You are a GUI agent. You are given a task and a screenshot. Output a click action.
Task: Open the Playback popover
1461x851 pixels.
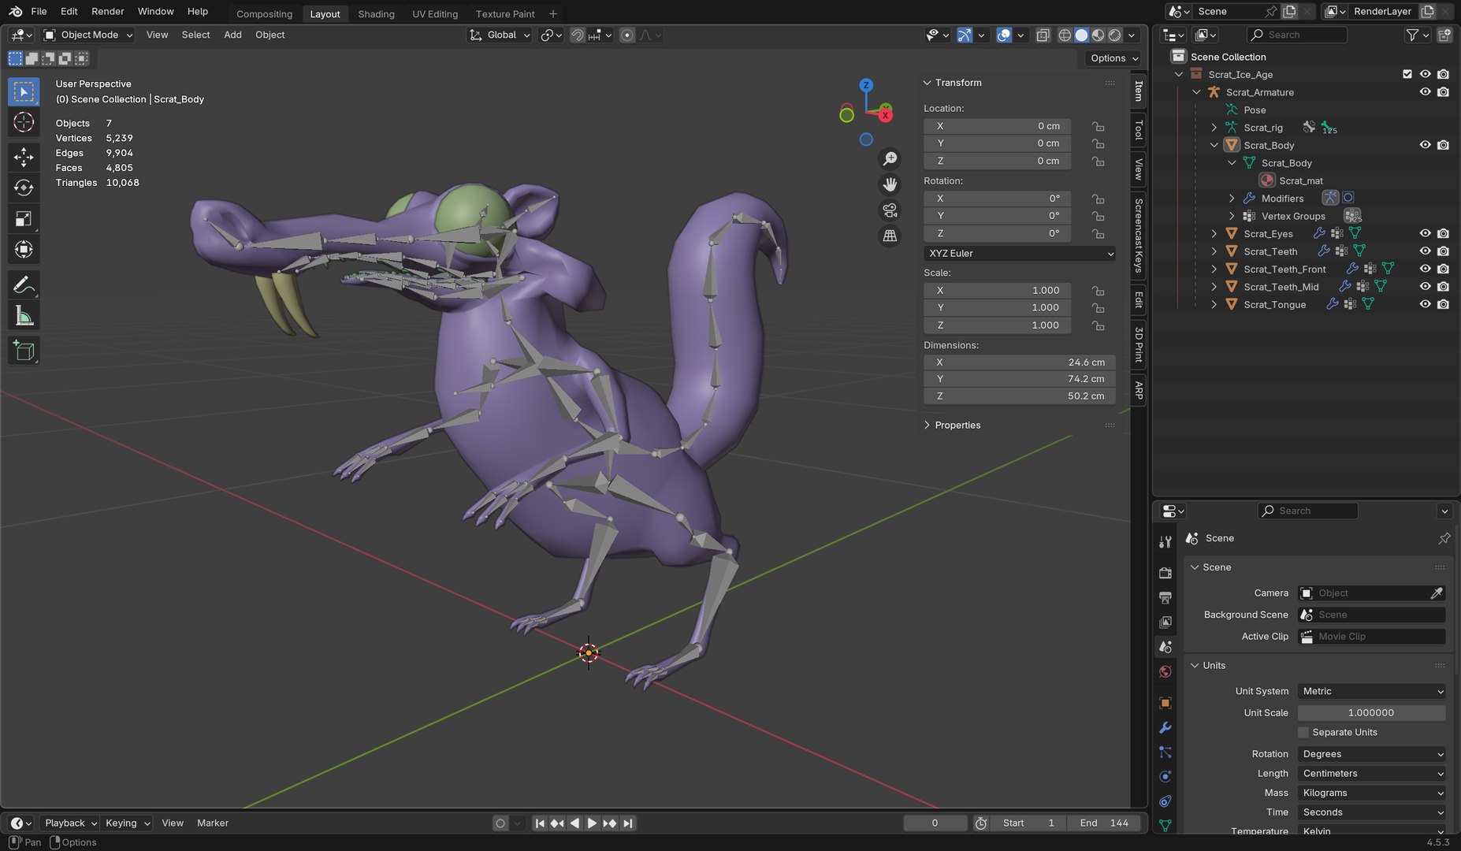[70, 823]
